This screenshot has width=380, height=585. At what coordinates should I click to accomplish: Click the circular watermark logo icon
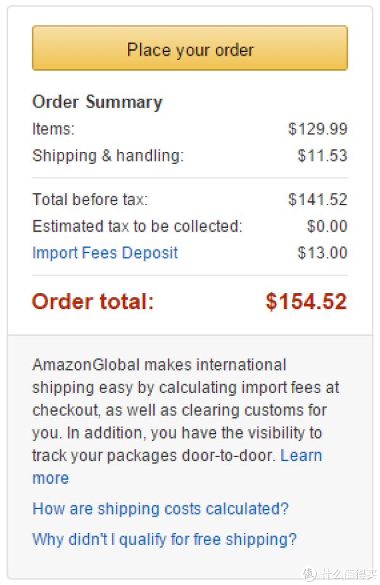[308, 574]
